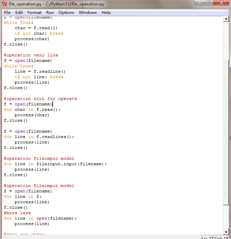Open the Options menu
This screenshot has height=239, width=231.
[x=66, y=13]
